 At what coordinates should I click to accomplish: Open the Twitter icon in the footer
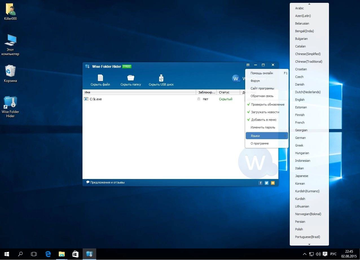click(x=267, y=183)
